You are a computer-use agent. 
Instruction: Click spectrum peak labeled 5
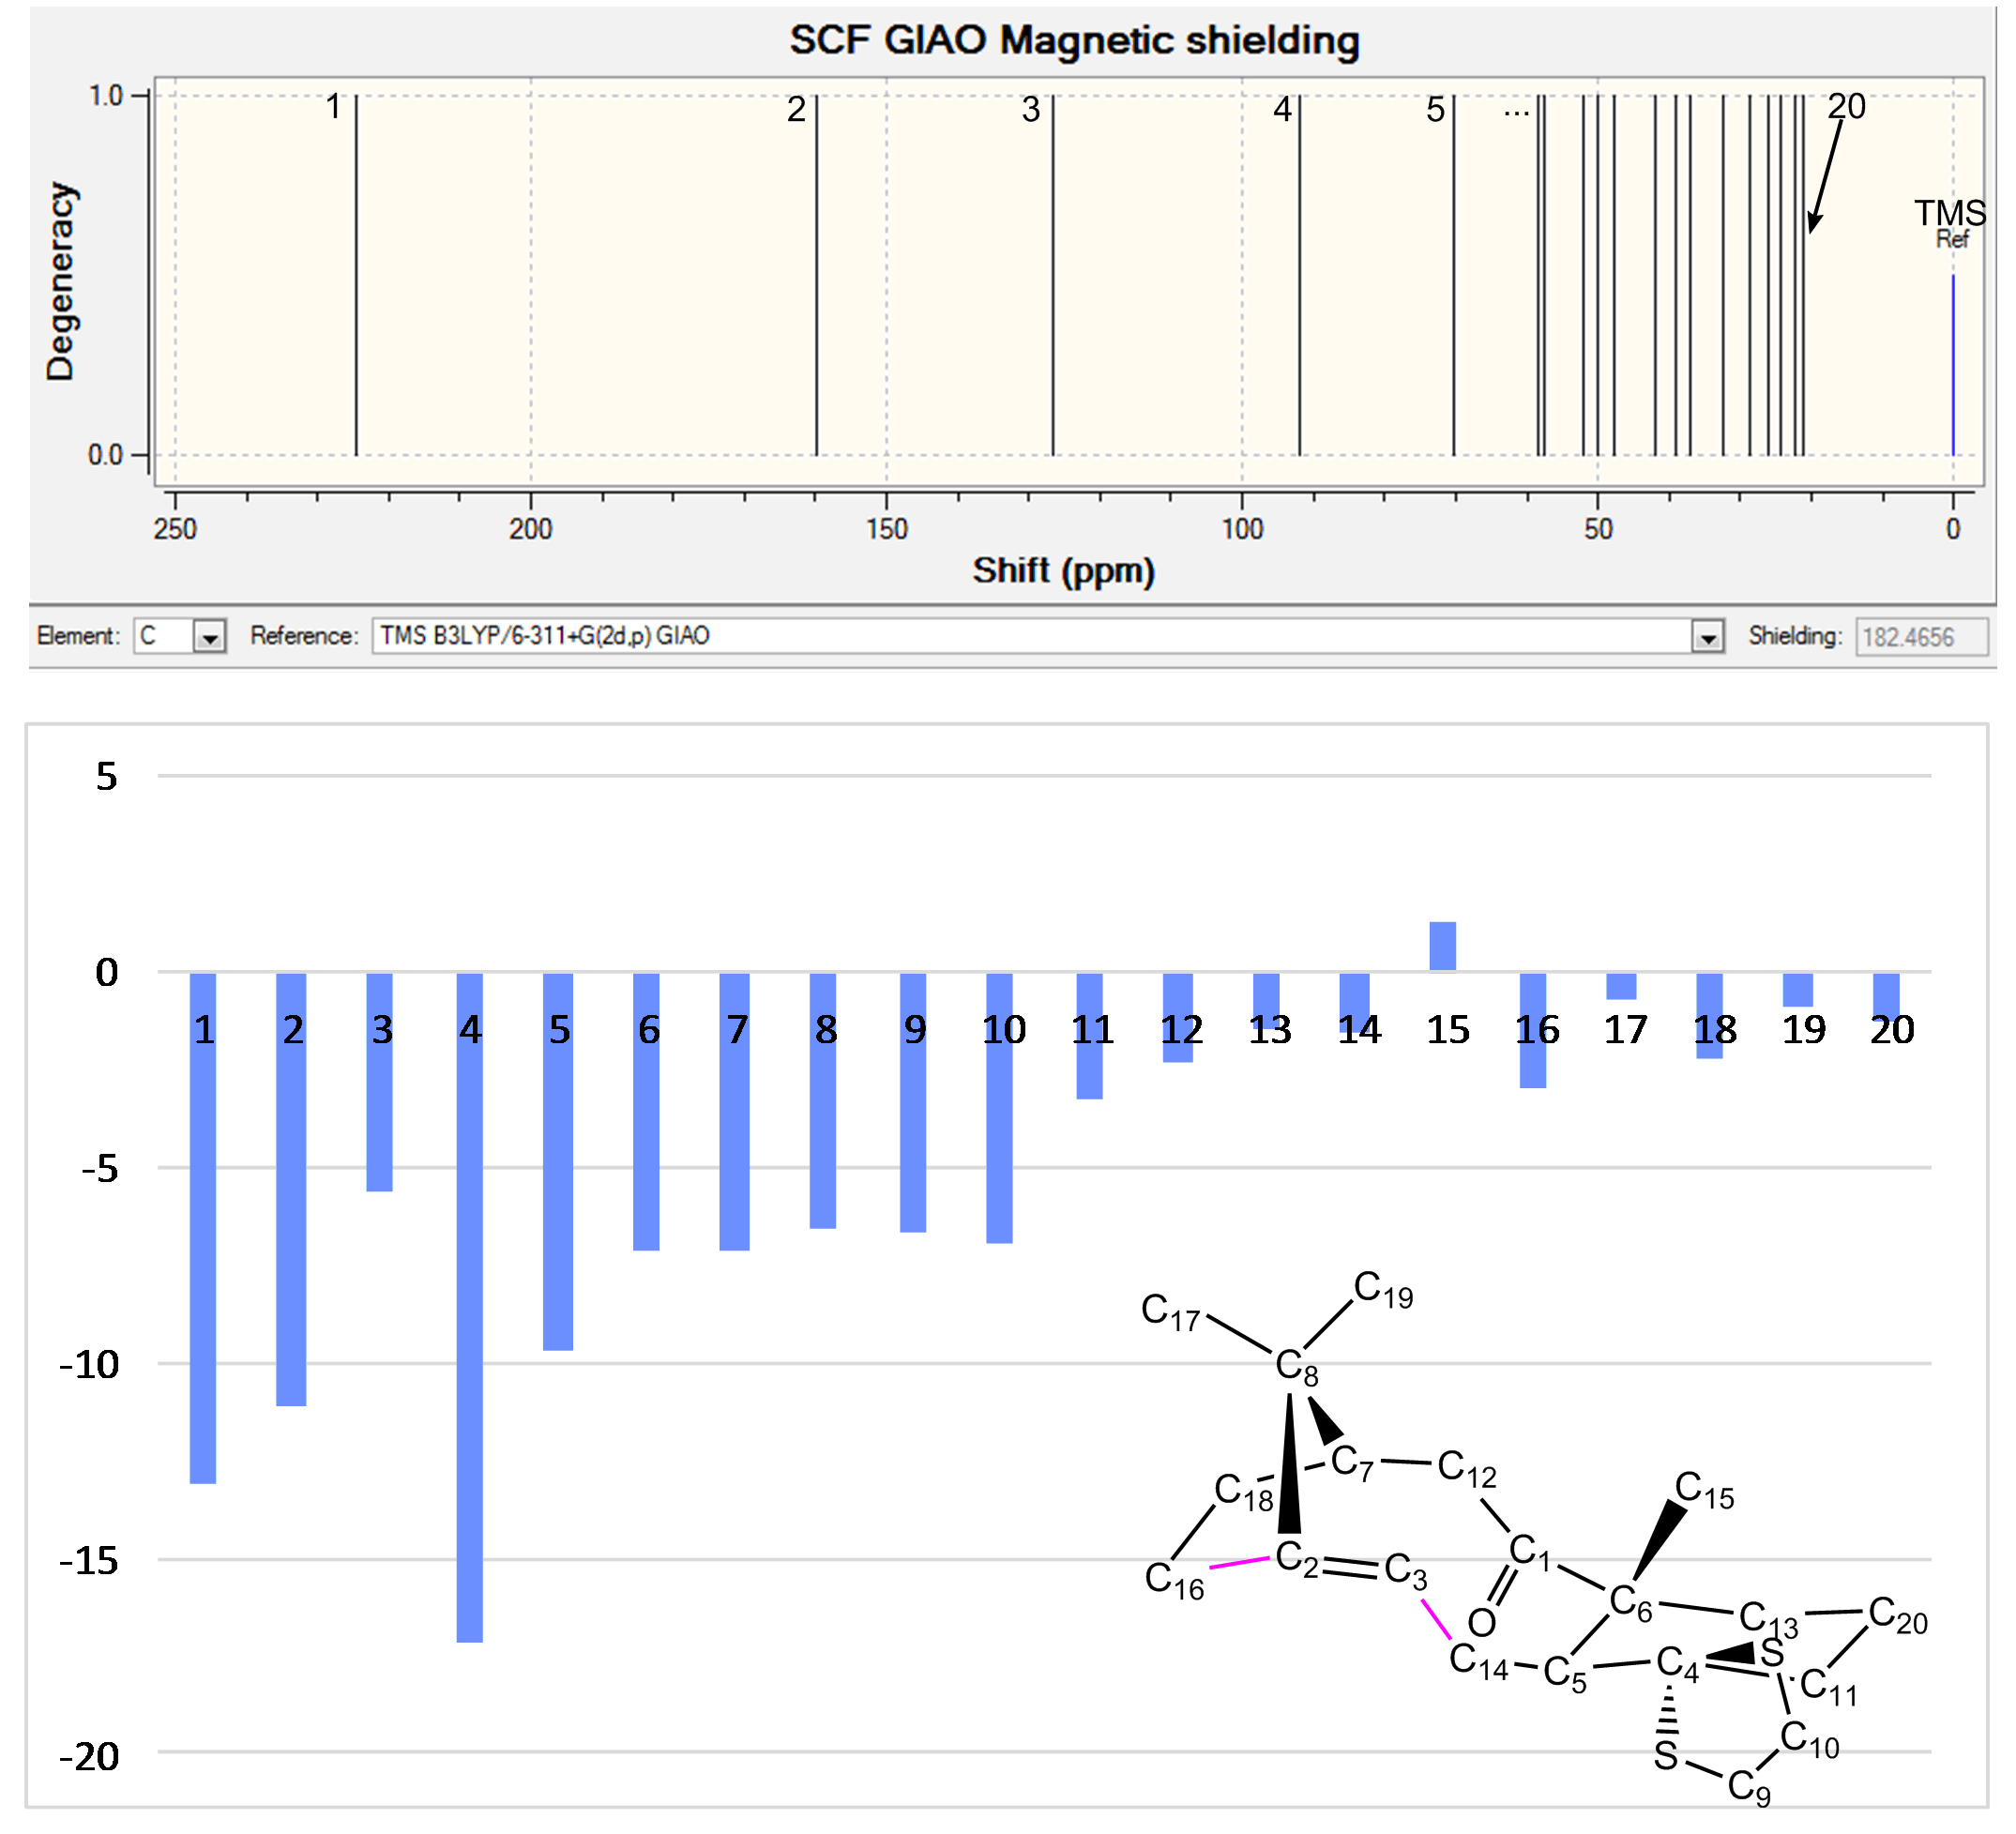tap(1454, 275)
